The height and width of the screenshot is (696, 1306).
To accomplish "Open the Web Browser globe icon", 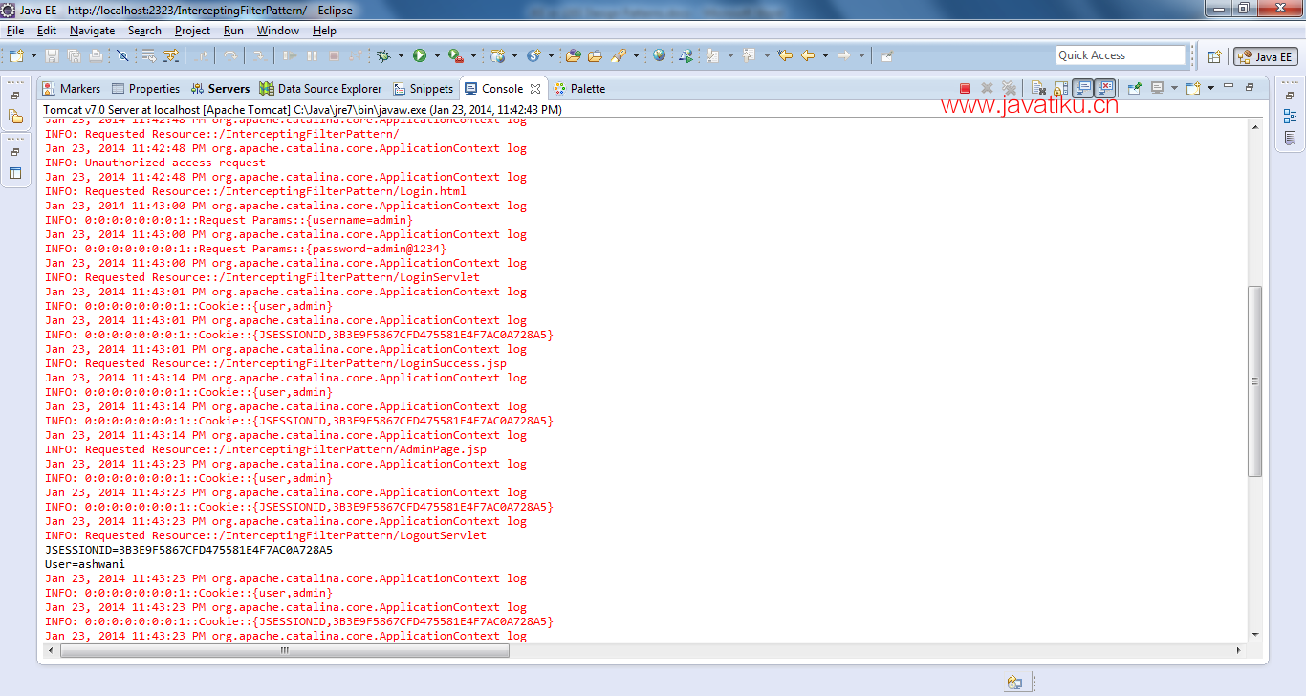I will coord(659,55).
